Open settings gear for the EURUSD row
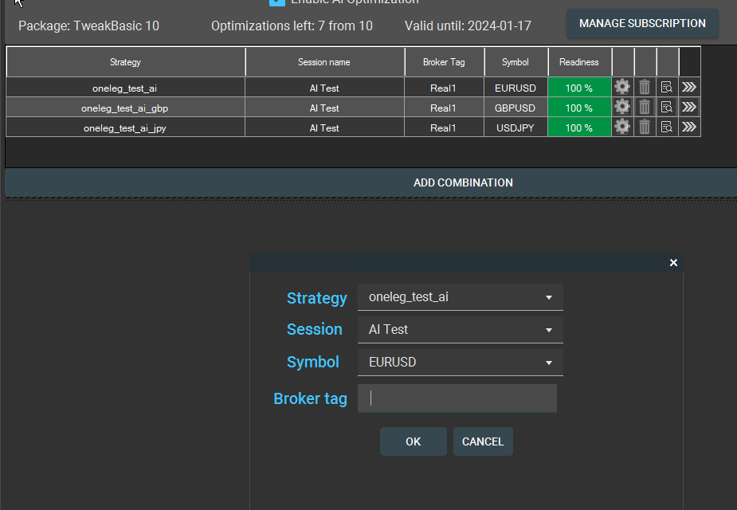The image size is (737, 510). click(622, 88)
